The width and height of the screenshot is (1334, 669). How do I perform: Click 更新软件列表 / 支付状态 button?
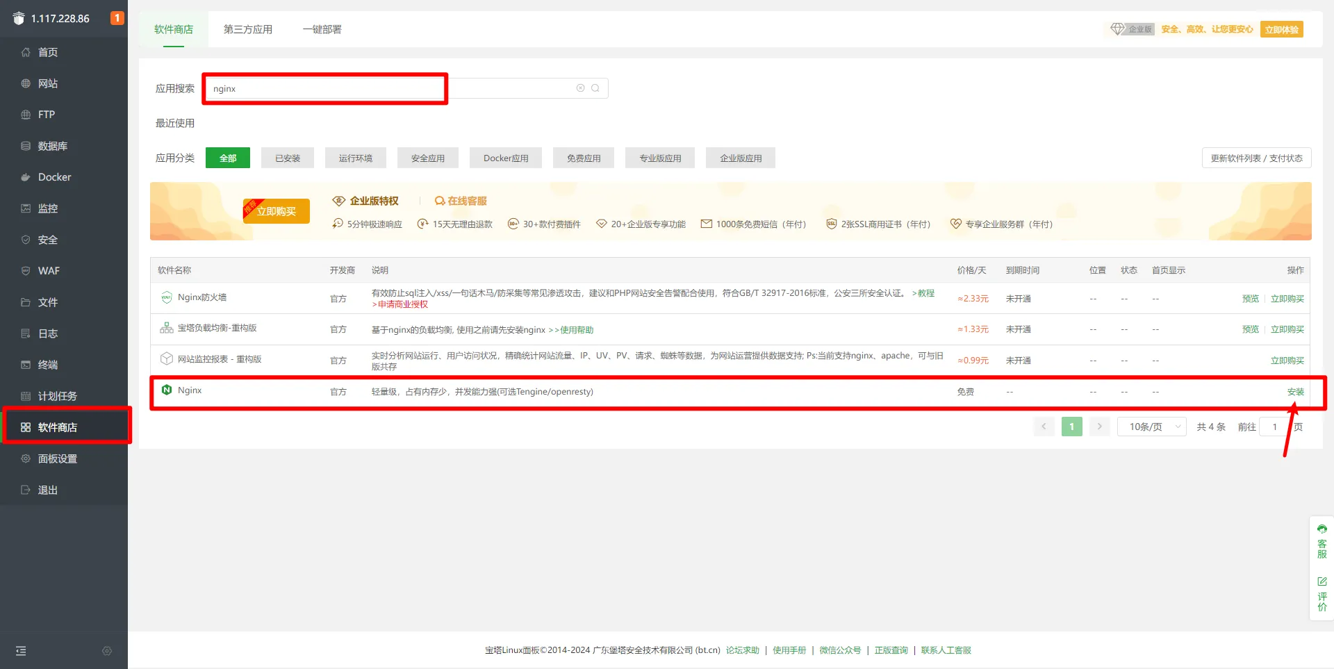click(x=1257, y=158)
